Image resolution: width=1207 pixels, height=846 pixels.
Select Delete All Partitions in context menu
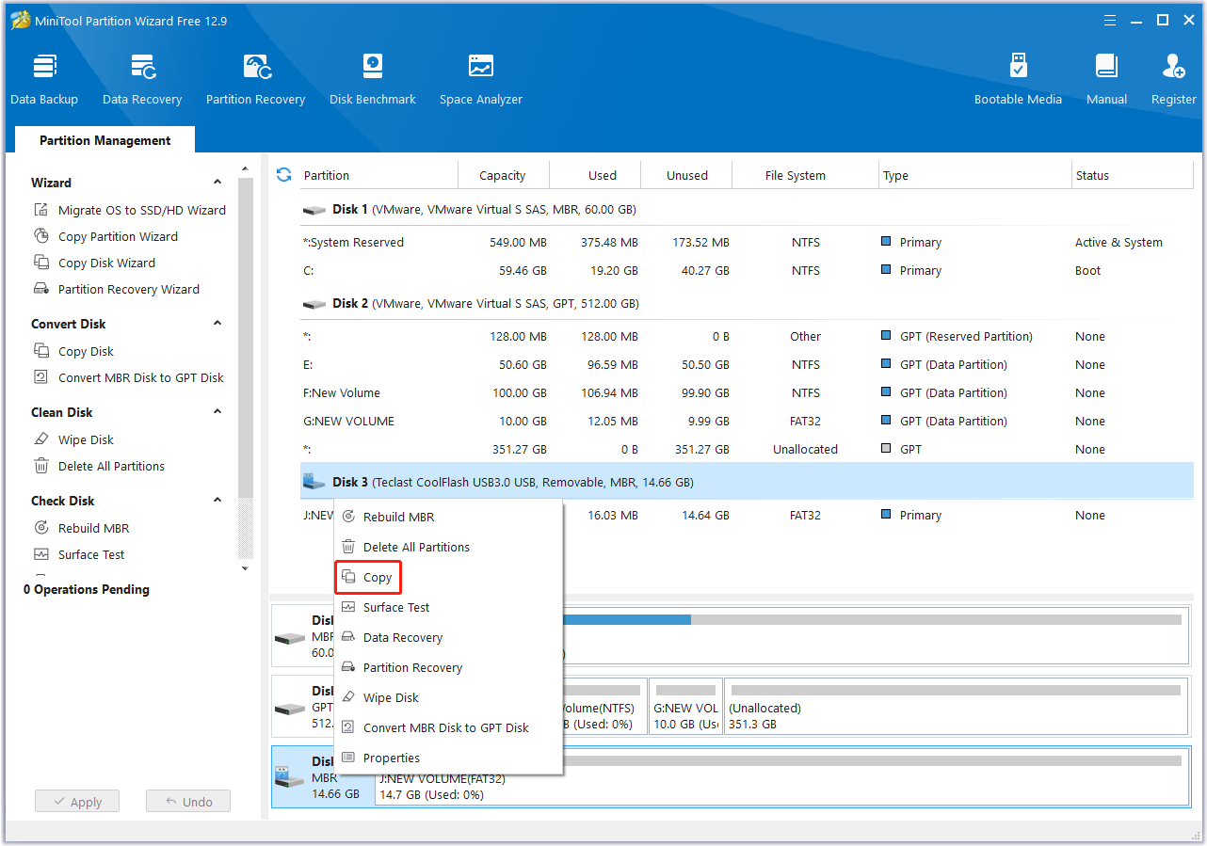point(448,547)
